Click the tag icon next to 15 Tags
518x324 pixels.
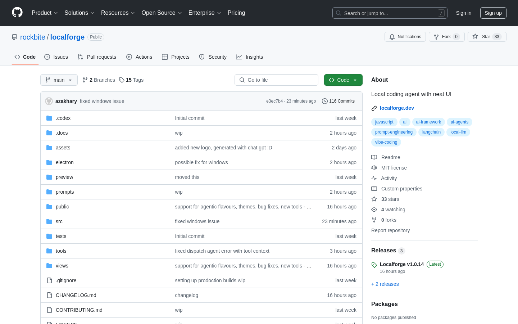122,80
